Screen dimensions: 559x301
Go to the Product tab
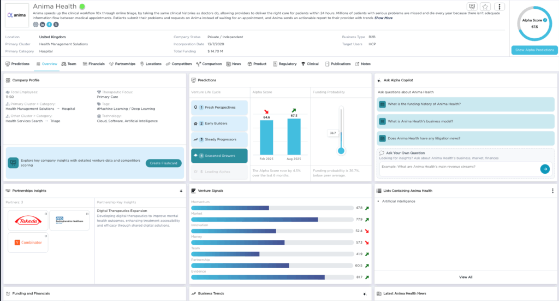(257, 64)
